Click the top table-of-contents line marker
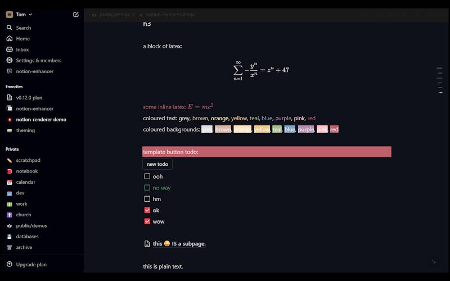 [x=439, y=68]
